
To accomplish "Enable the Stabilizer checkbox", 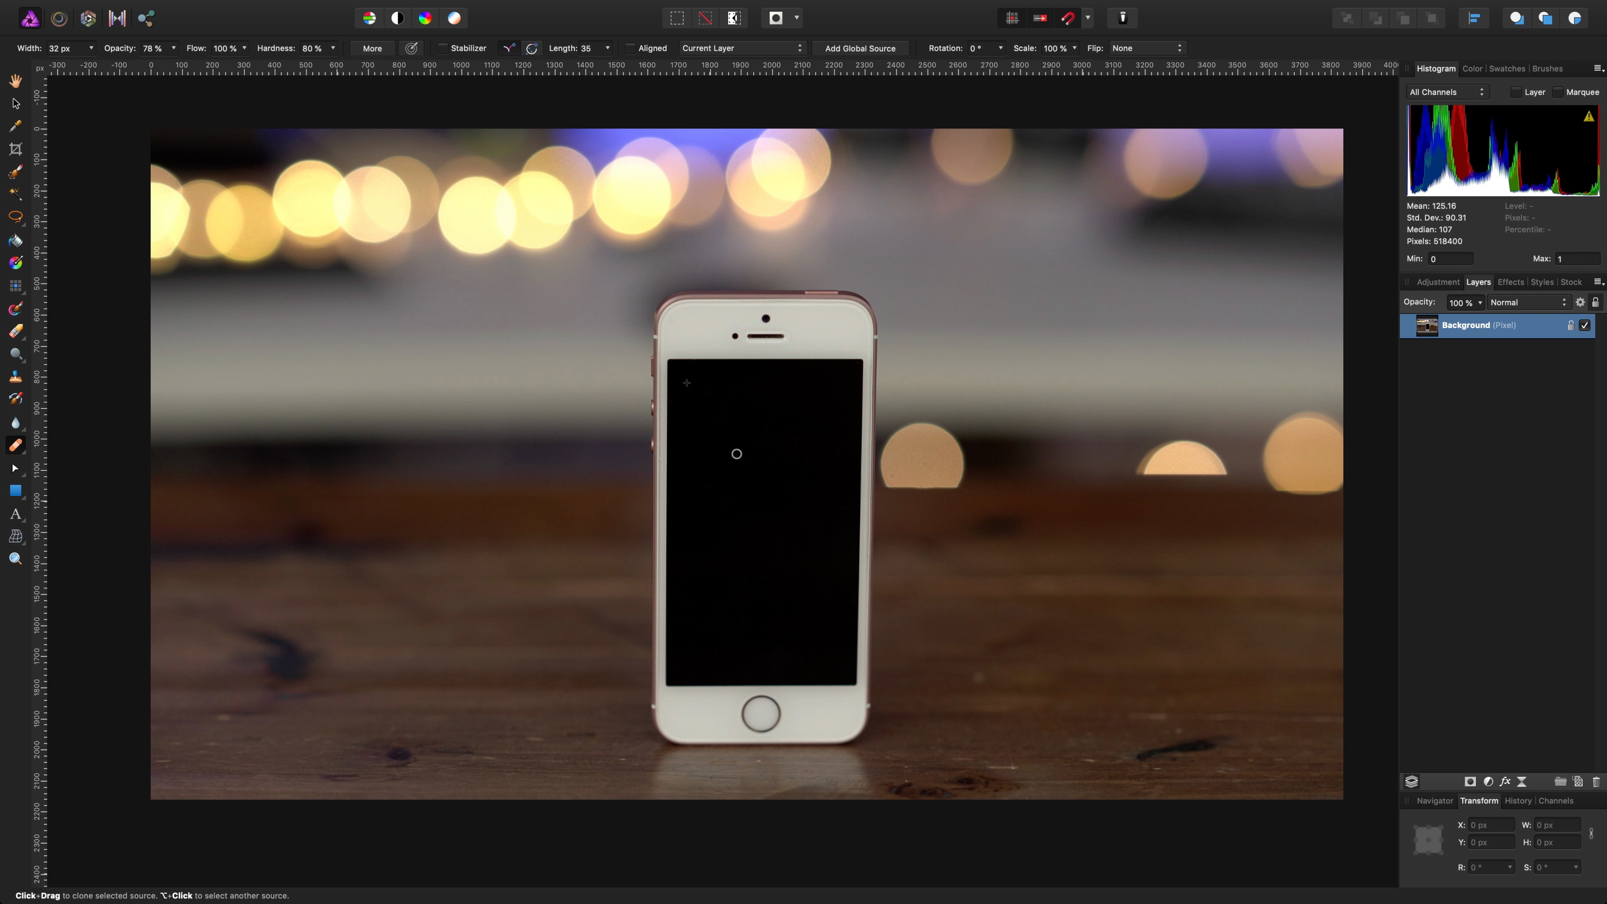I will (x=443, y=48).
